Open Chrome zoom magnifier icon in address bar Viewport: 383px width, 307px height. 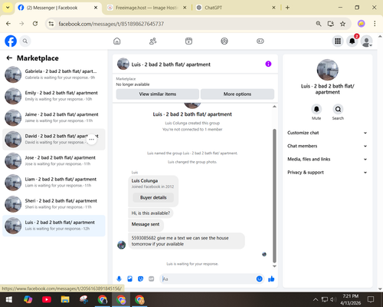click(319, 24)
